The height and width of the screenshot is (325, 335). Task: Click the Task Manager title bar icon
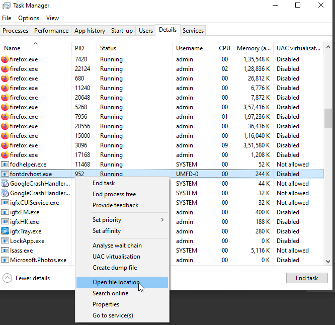tap(6, 6)
